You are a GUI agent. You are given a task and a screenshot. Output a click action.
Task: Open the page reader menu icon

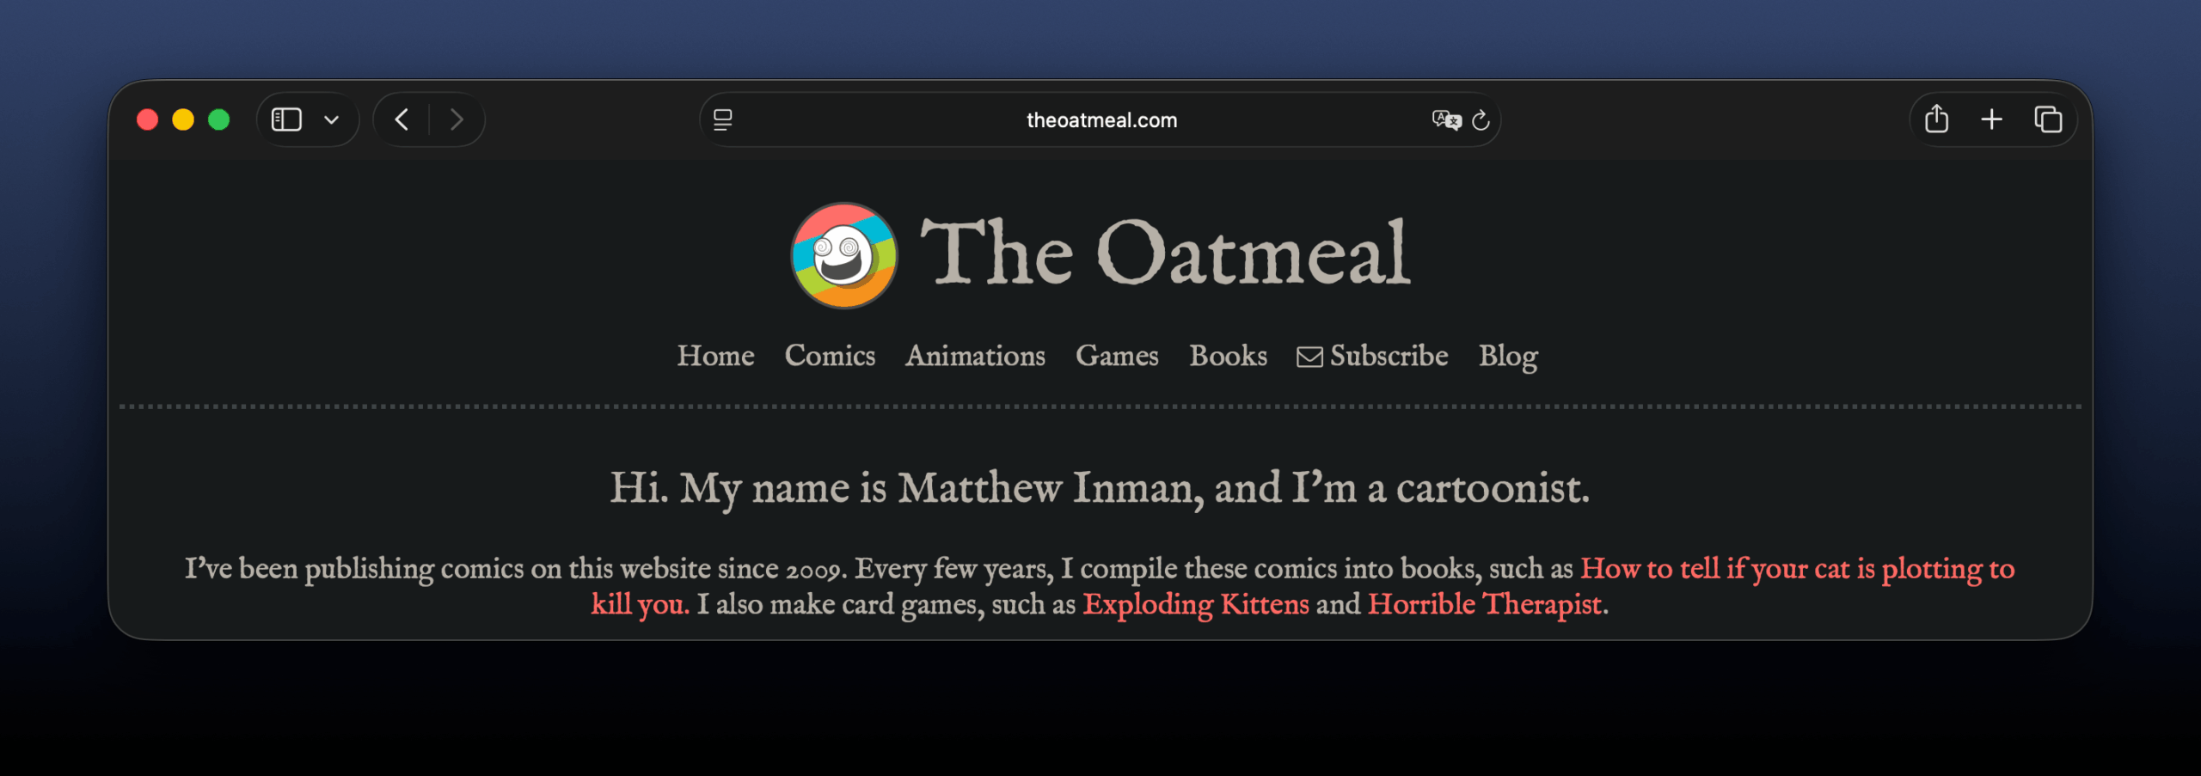723,119
